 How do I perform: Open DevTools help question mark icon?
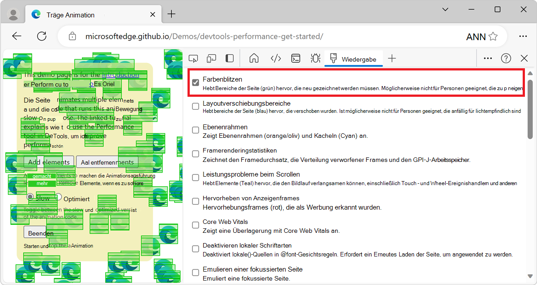(506, 58)
